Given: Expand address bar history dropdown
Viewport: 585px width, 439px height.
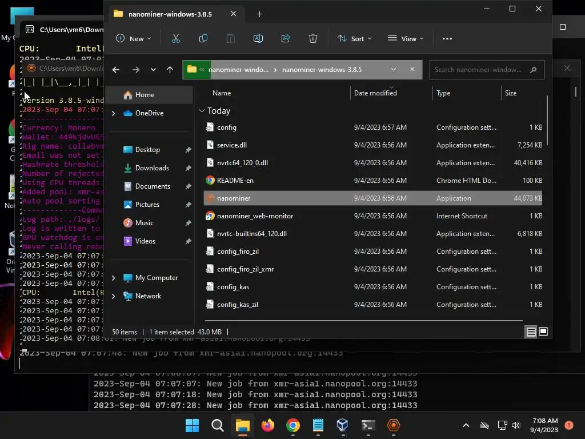Looking at the screenshot, I should tap(393, 69).
